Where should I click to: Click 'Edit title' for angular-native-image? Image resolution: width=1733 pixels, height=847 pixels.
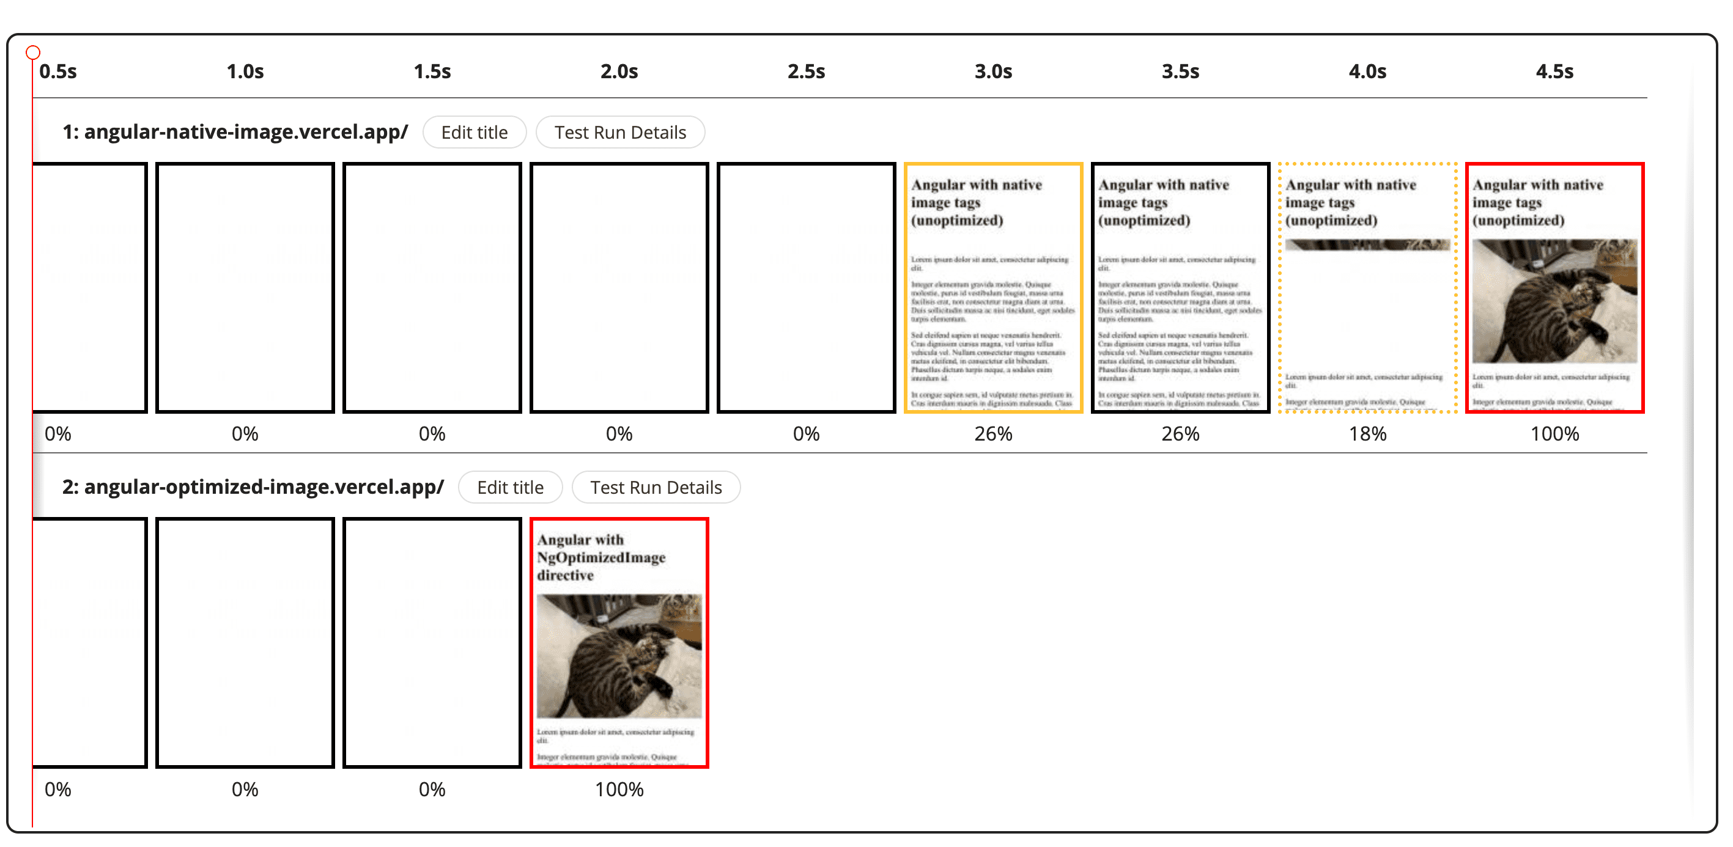click(474, 131)
